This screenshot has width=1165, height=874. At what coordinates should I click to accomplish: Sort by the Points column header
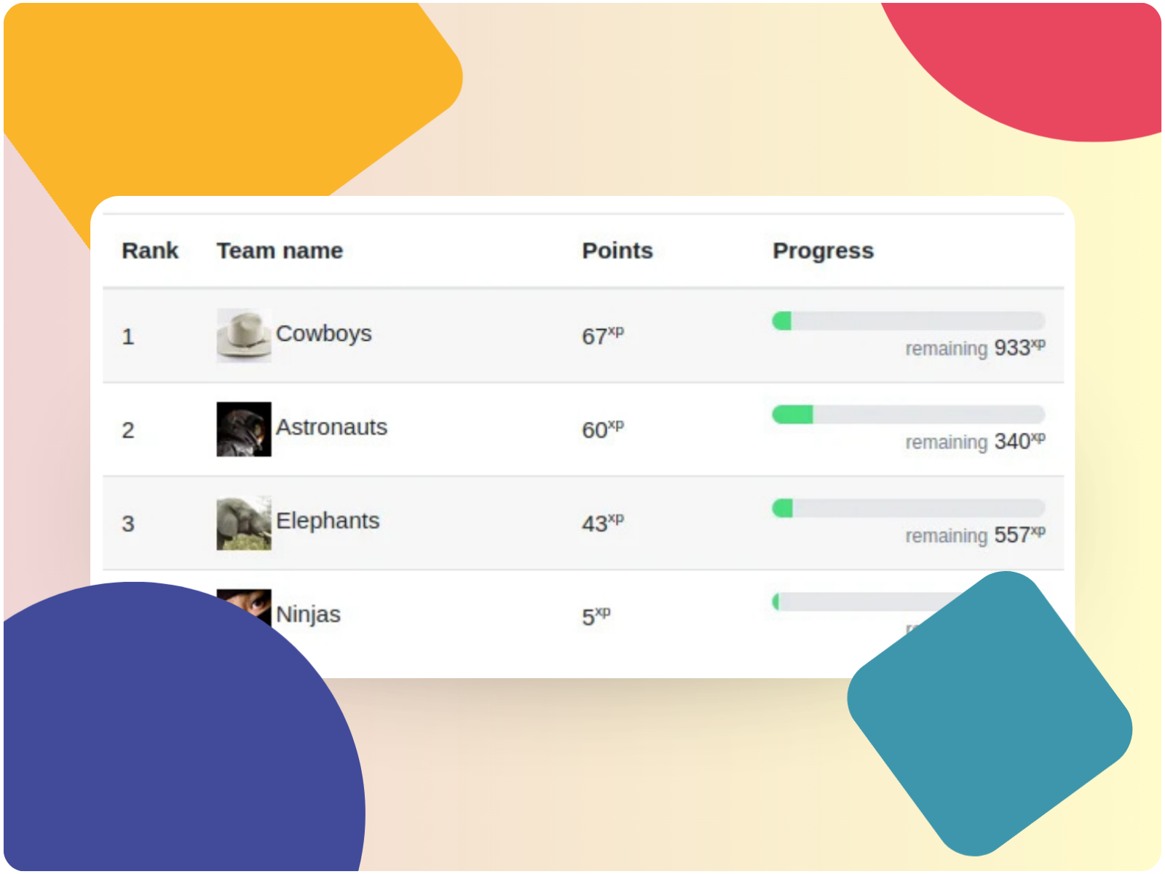[x=617, y=251]
